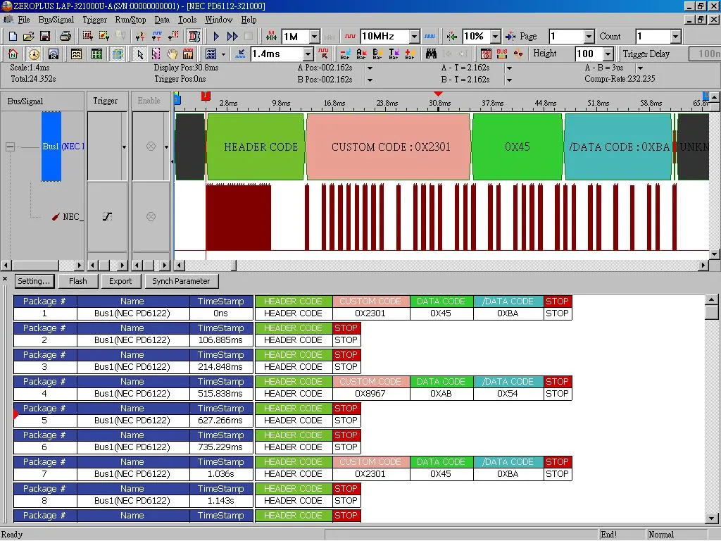Viewport: 721px width, 541px height.
Task: Click the A Bar icon
Action: (x=361, y=54)
